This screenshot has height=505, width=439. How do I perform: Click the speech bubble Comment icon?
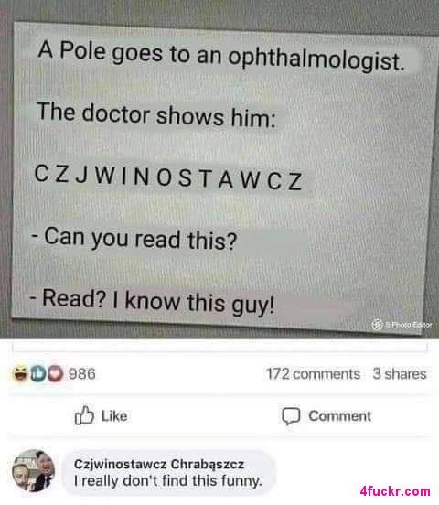291,416
